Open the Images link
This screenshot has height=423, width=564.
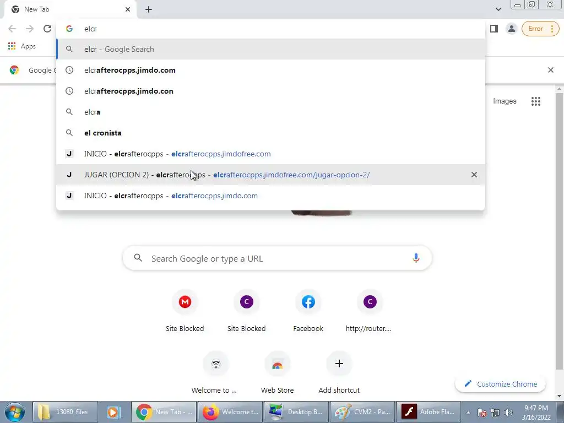pos(505,101)
